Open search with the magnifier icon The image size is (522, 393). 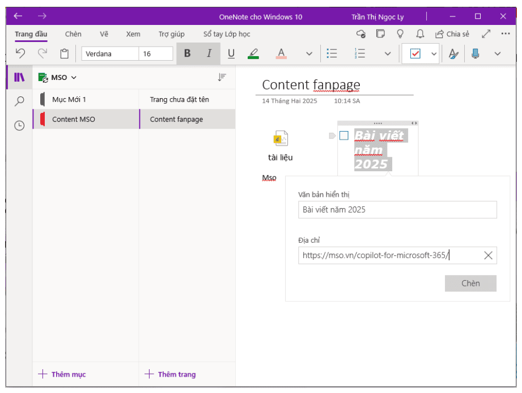coord(19,101)
